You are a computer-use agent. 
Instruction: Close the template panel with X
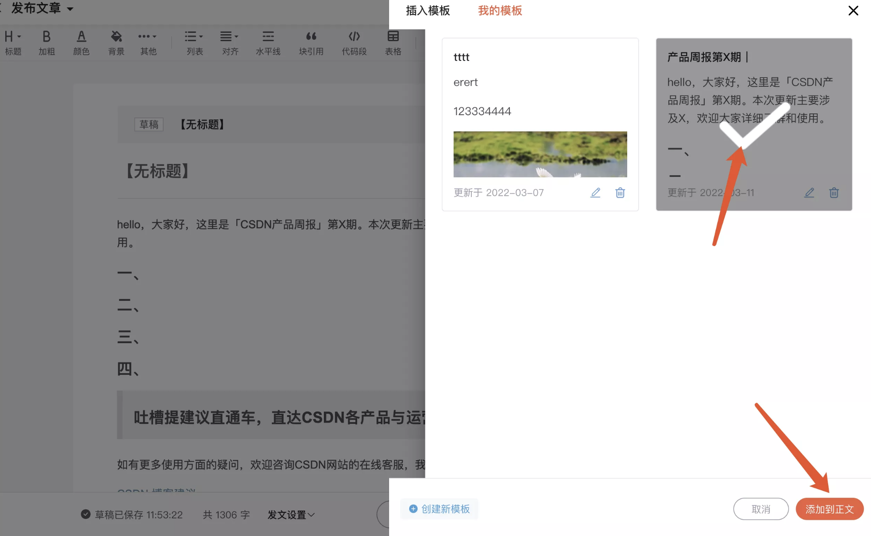click(853, 11)
